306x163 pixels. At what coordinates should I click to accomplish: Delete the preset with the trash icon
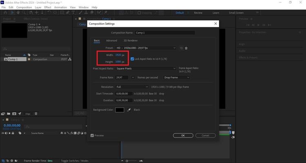pos(186,48)
